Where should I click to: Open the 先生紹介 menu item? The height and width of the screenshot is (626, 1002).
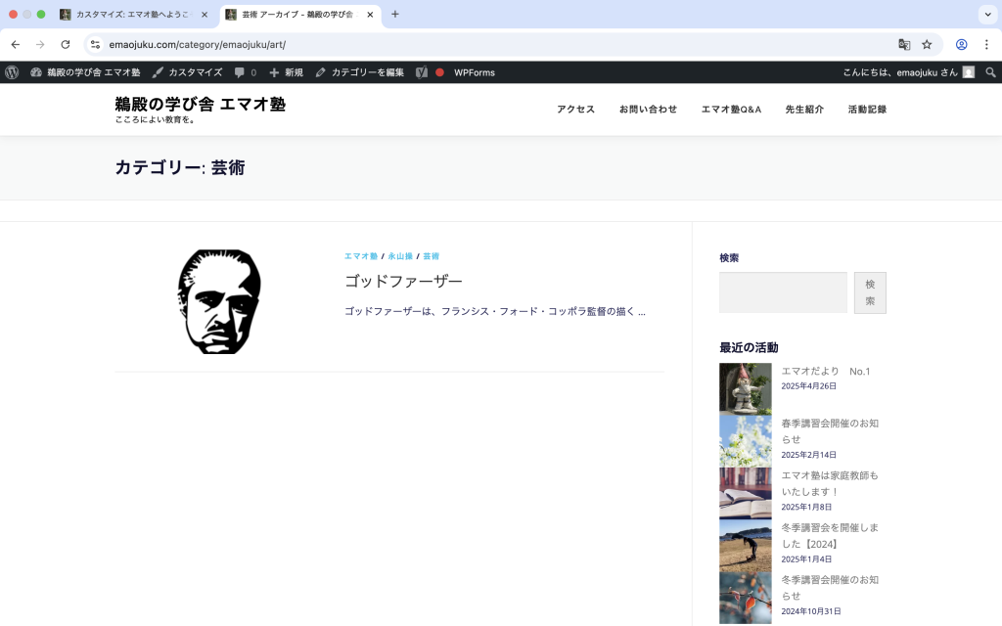[804, 110]
